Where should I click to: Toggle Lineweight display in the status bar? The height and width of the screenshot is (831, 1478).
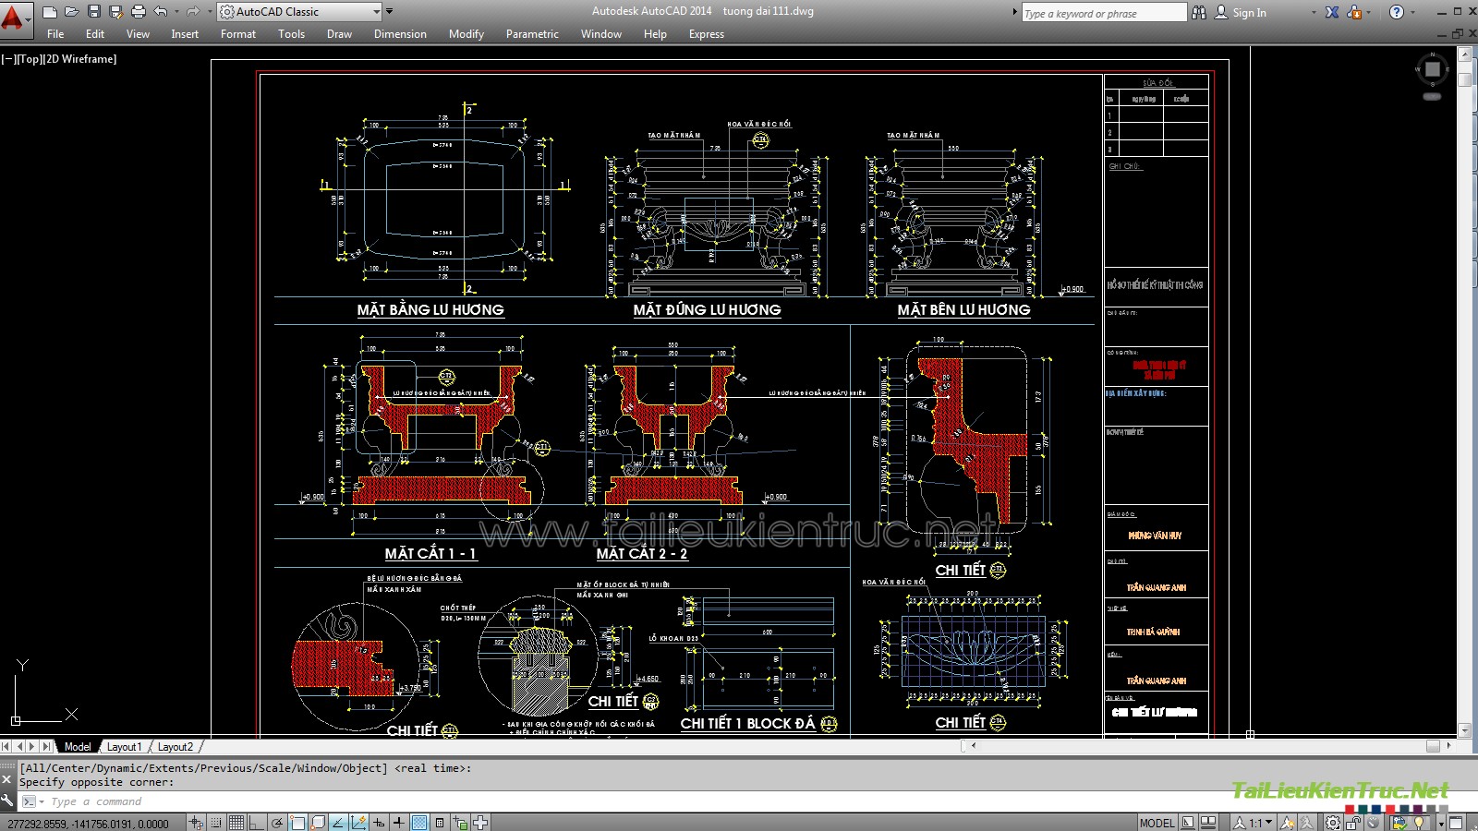pyautogui.click(x=399, y=822)
